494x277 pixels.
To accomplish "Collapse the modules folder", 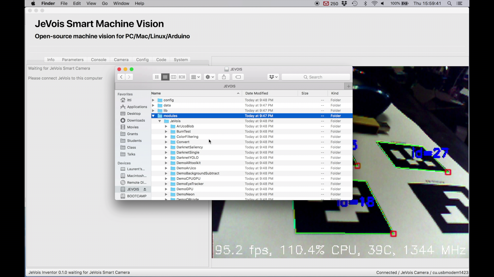I will (153, 116).
